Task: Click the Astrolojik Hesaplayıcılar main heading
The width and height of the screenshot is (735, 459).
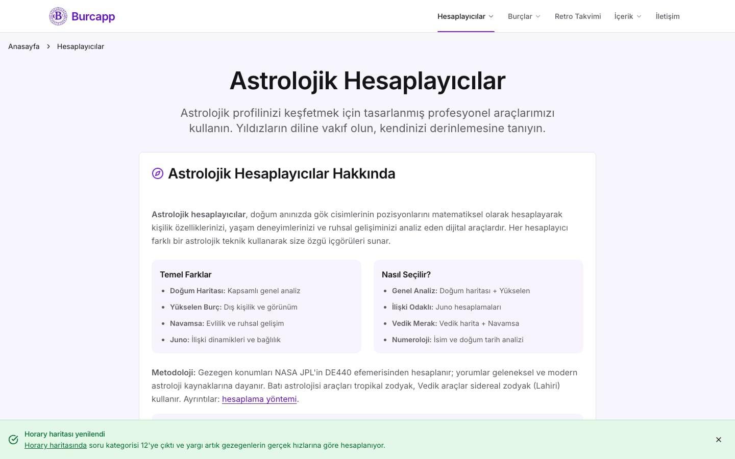Action: pos(367,81)
